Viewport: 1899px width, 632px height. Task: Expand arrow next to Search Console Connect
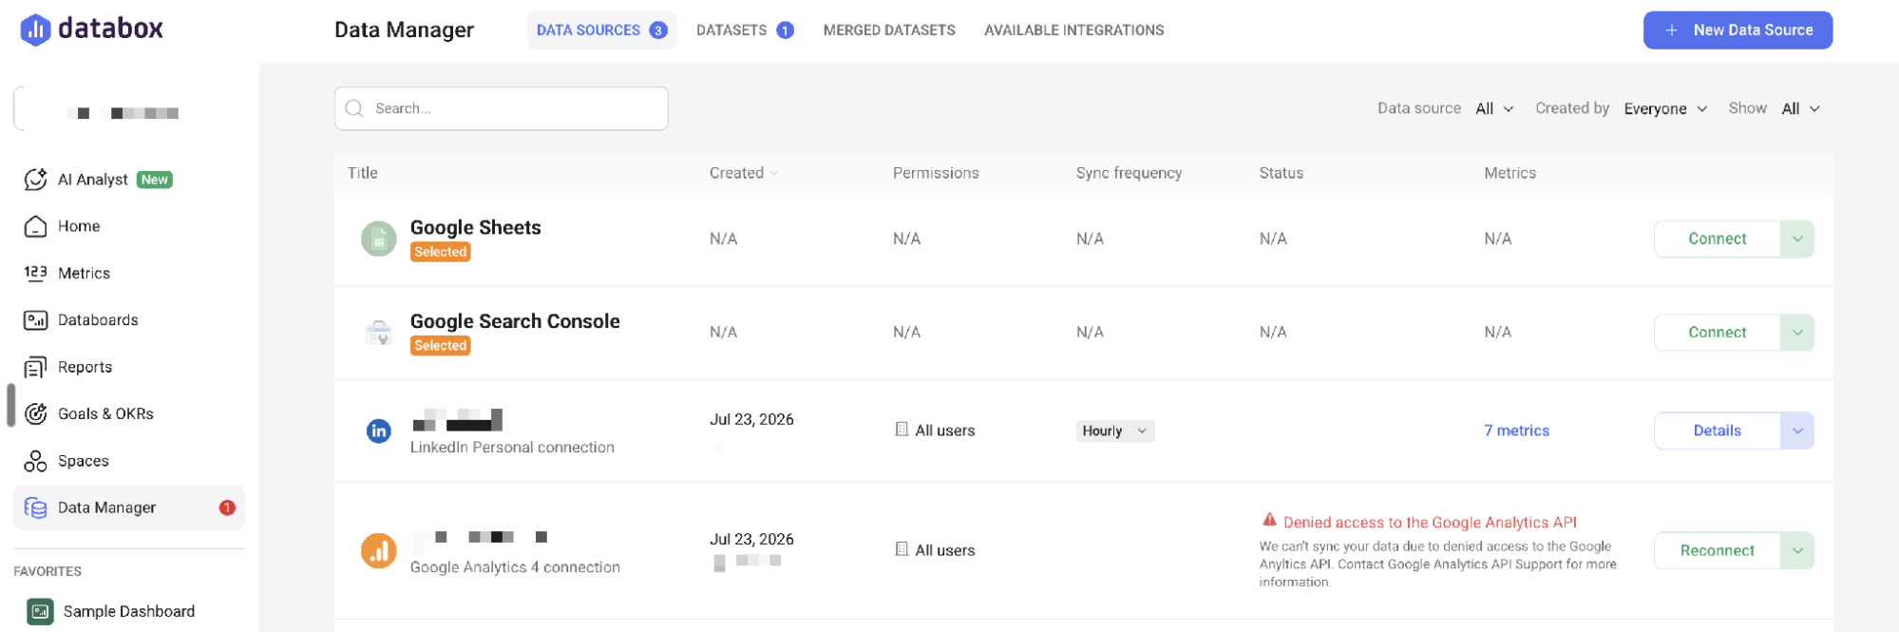[1797, 333]
